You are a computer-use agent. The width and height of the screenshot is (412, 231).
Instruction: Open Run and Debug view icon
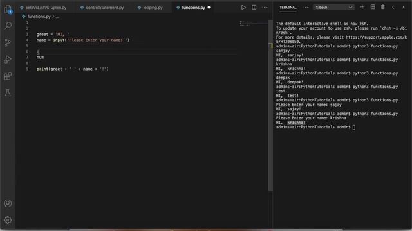(x=8, y=60)
